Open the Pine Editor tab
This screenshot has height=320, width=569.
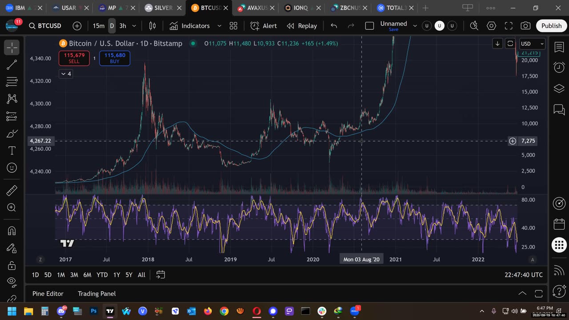(x=48, y=293)
